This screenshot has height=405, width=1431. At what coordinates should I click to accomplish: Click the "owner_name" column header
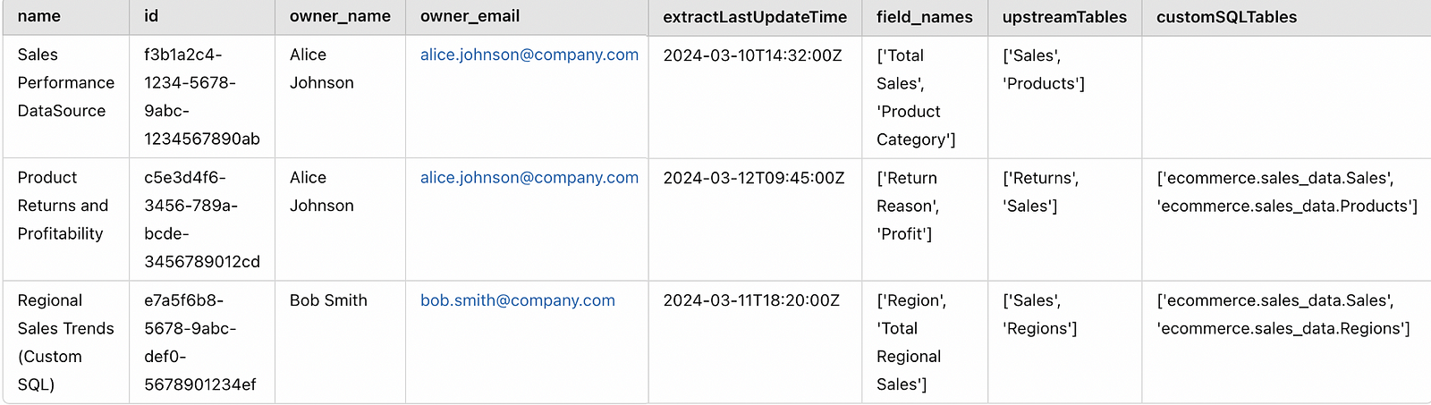pos(340,16)
